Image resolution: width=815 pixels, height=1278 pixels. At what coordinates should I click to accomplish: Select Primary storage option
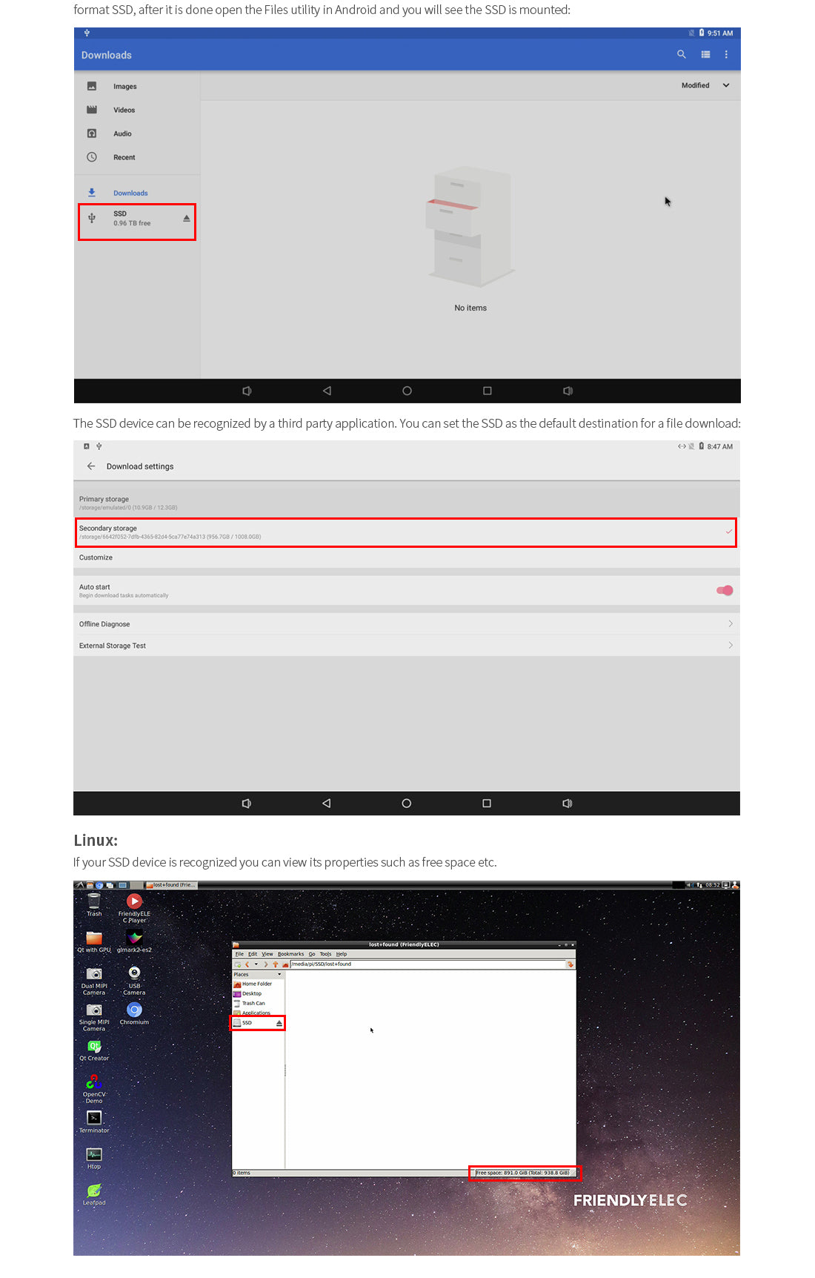click(406, 503)
